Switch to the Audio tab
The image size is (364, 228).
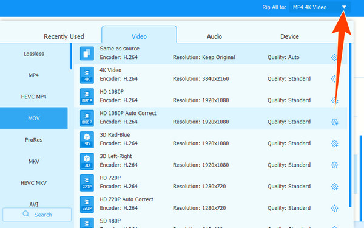coord(214,36)
